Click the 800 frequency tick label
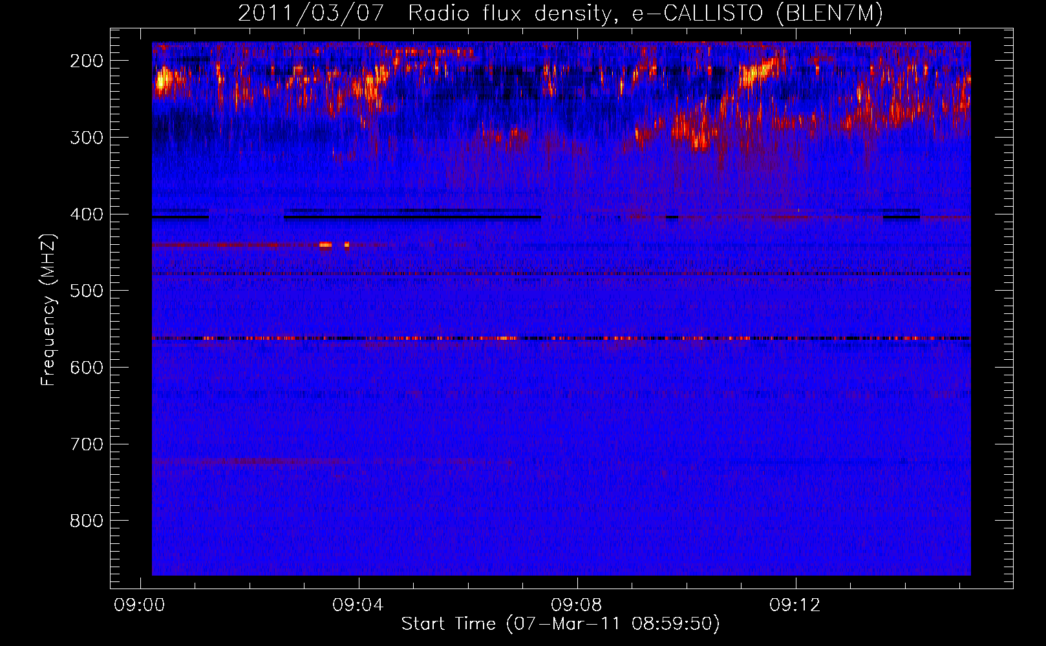Viewport: 1046px width, 646px height. tap(87, 521)
